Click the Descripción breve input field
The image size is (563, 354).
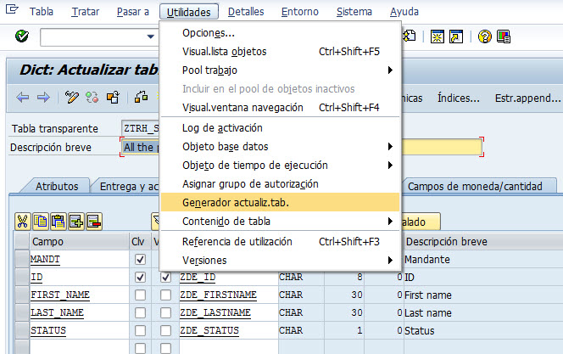click(x=302, y=147)
